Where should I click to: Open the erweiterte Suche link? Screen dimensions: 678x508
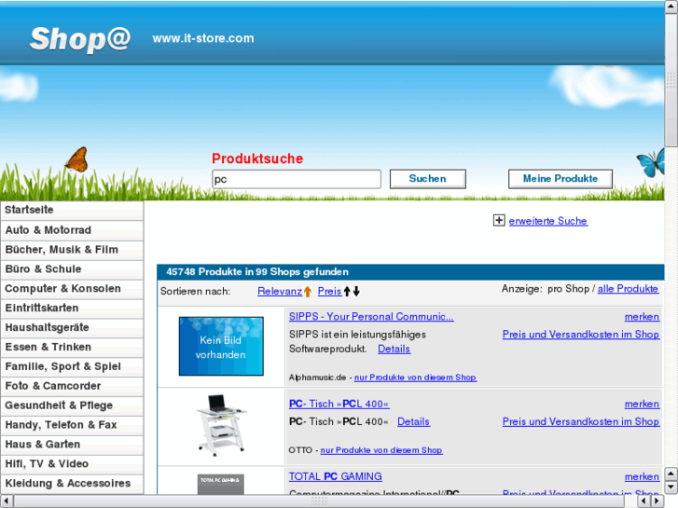pos(547,221)
